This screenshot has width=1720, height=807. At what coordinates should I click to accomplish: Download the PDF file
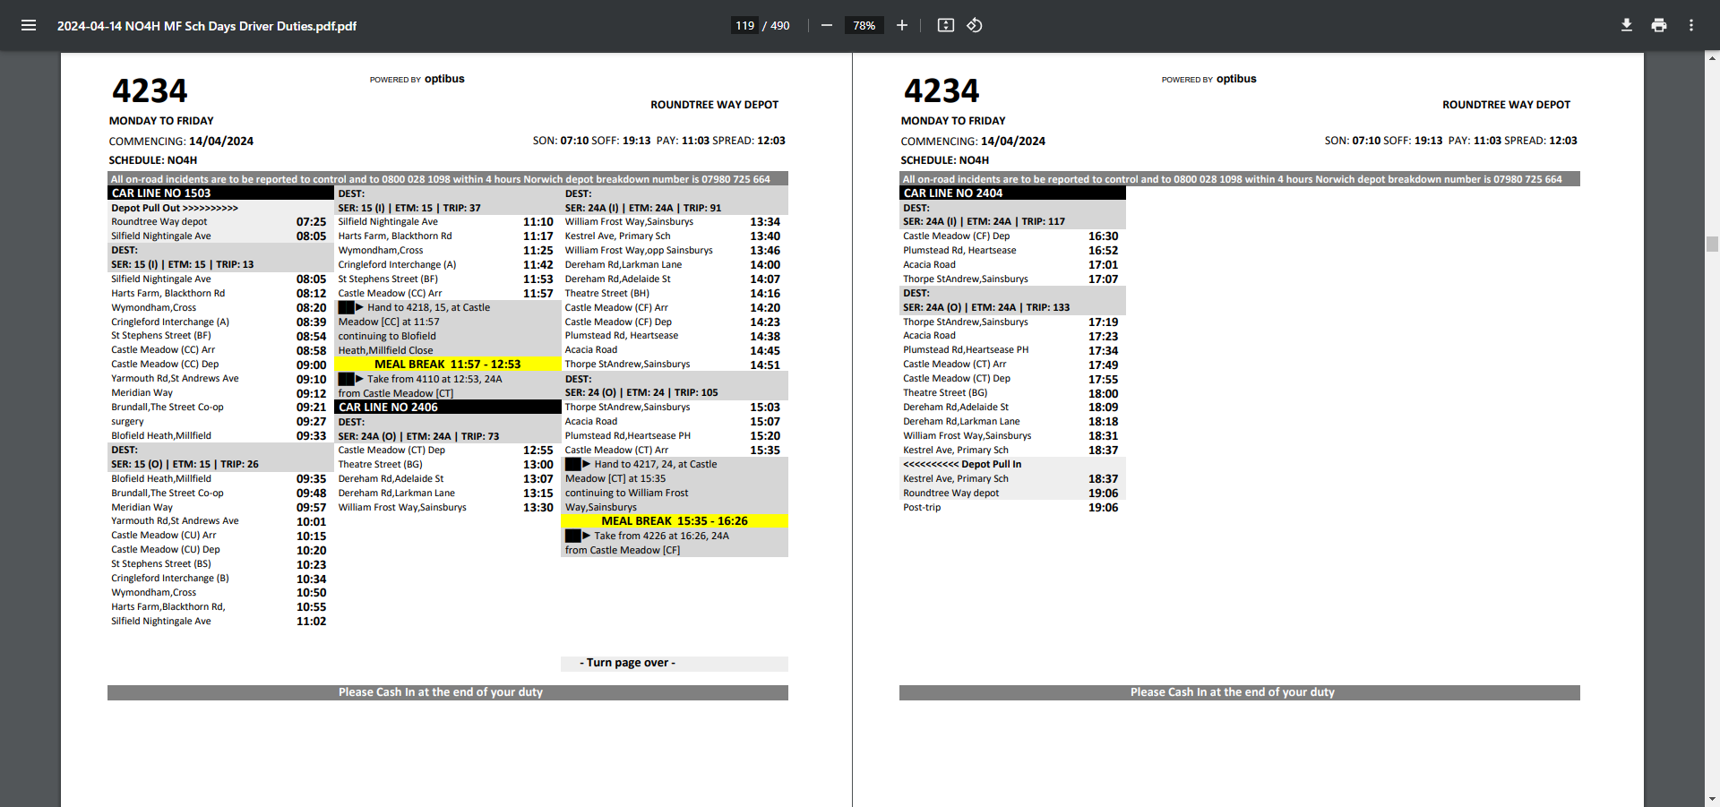click(1626, 25)
